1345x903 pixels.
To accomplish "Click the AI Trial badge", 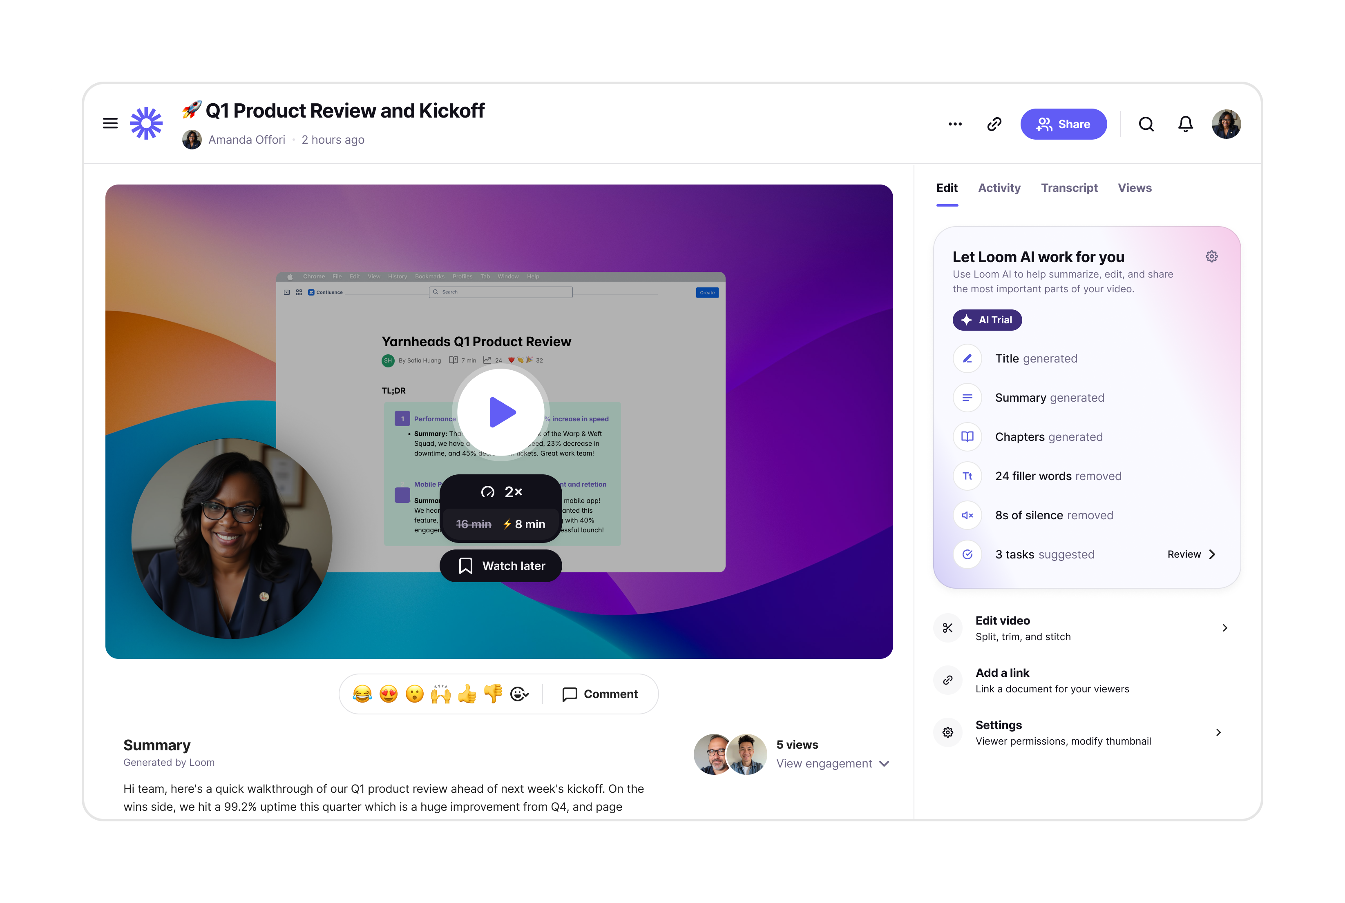I will (987, 320).
